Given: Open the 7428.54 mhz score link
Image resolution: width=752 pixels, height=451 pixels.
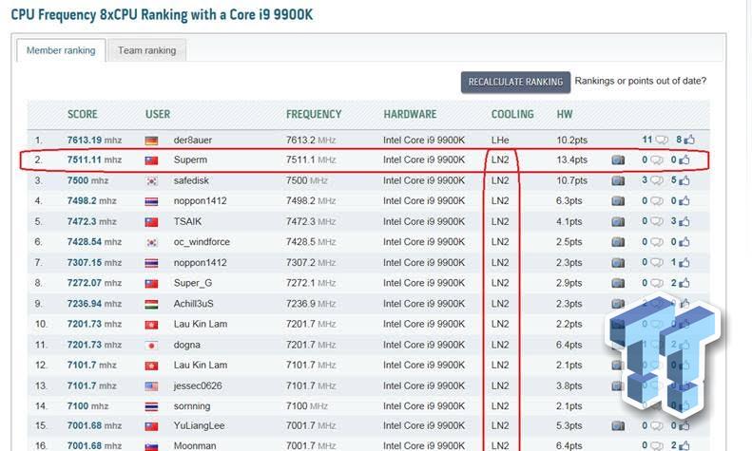Looking at the screenshot, I should (94, 242).
